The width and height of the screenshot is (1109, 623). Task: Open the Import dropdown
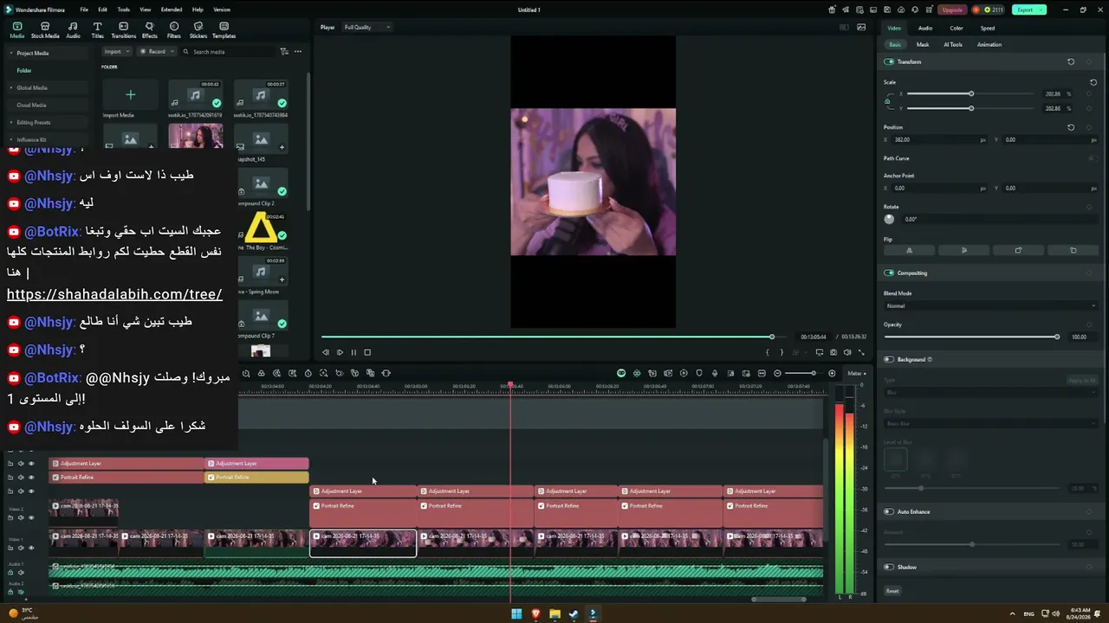click(x=117, y=52)
